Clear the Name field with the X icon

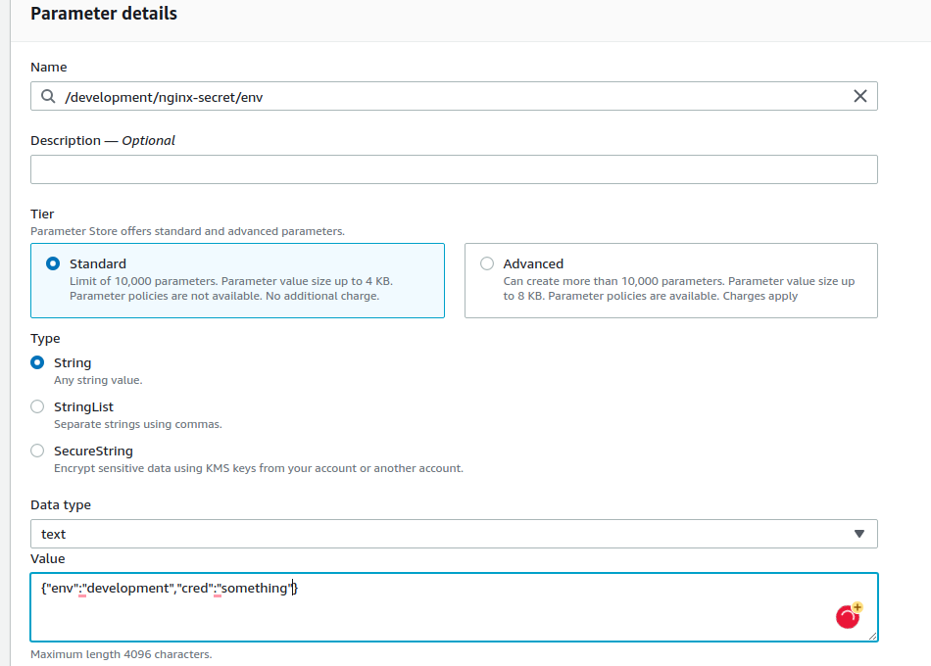[859, 96]
